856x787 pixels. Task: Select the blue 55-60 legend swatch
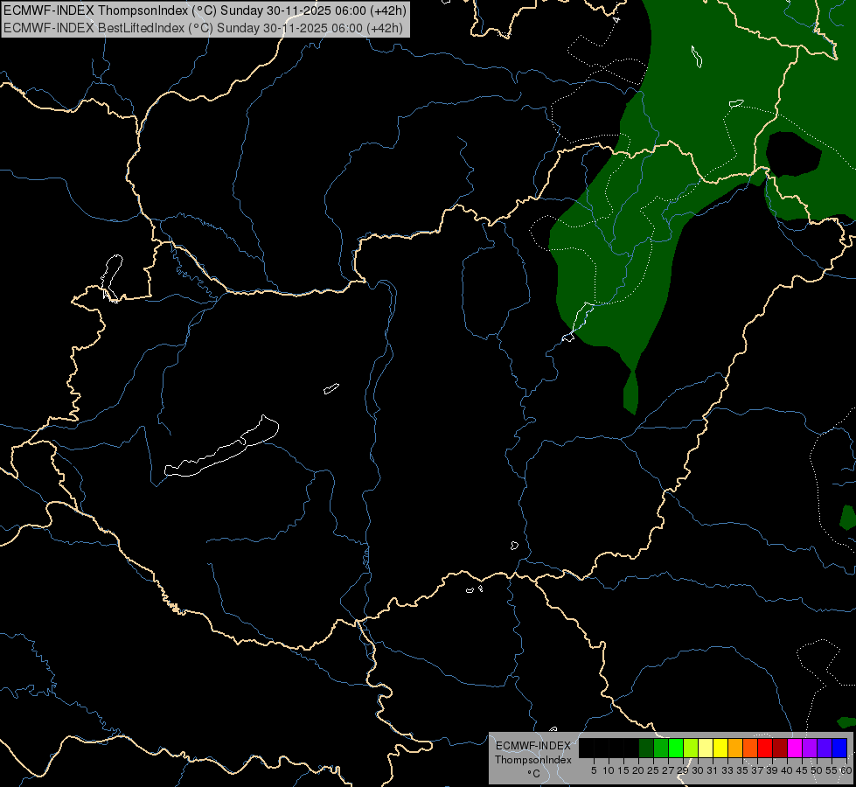839,748
